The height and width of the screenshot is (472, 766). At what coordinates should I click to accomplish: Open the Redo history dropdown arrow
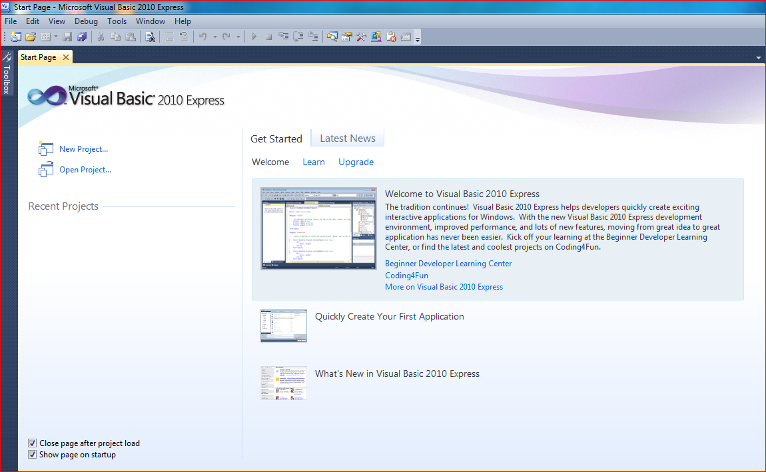(238, 37)
